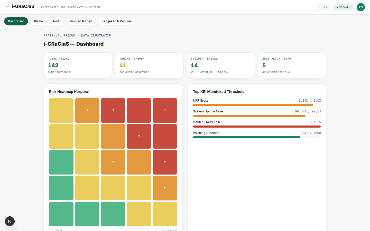Click the Insiden Terbuka 14 card
This screenshot has height=231, width=370.
pos(221,65)
